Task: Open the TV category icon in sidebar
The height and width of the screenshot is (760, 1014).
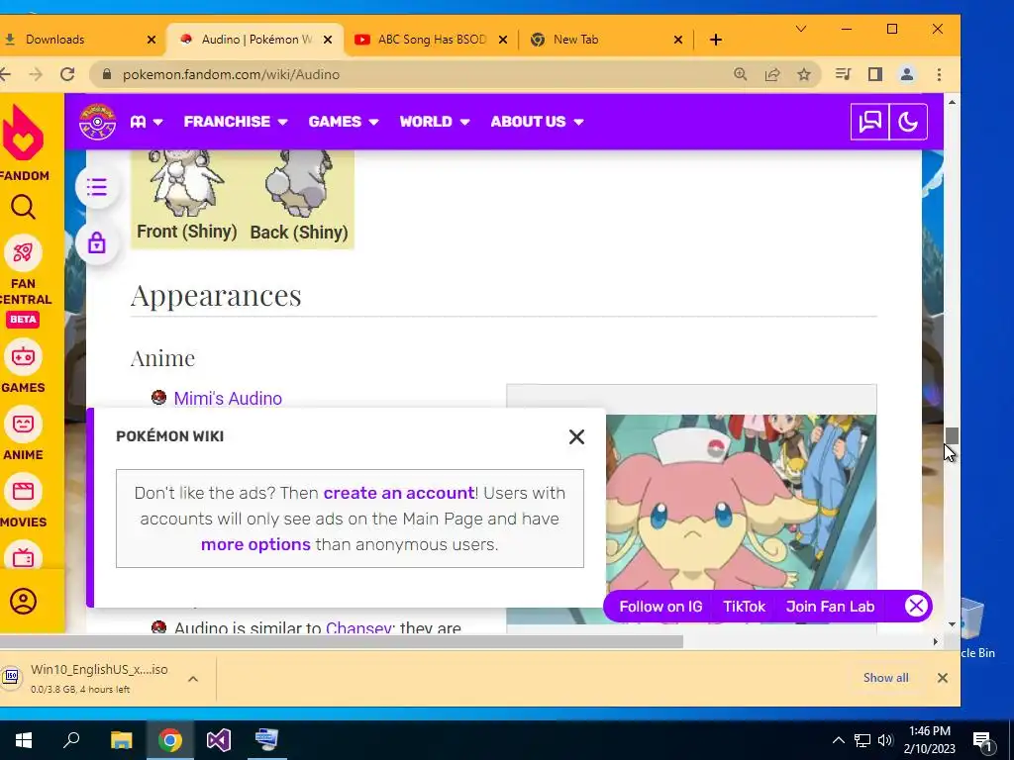Action: pyautogui.click(x=23, y=557)
